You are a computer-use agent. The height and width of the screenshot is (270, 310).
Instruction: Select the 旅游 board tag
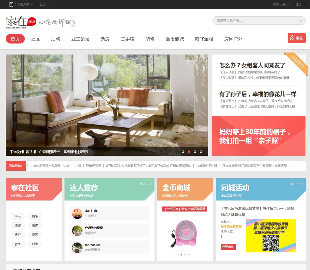tap(17, 235)
